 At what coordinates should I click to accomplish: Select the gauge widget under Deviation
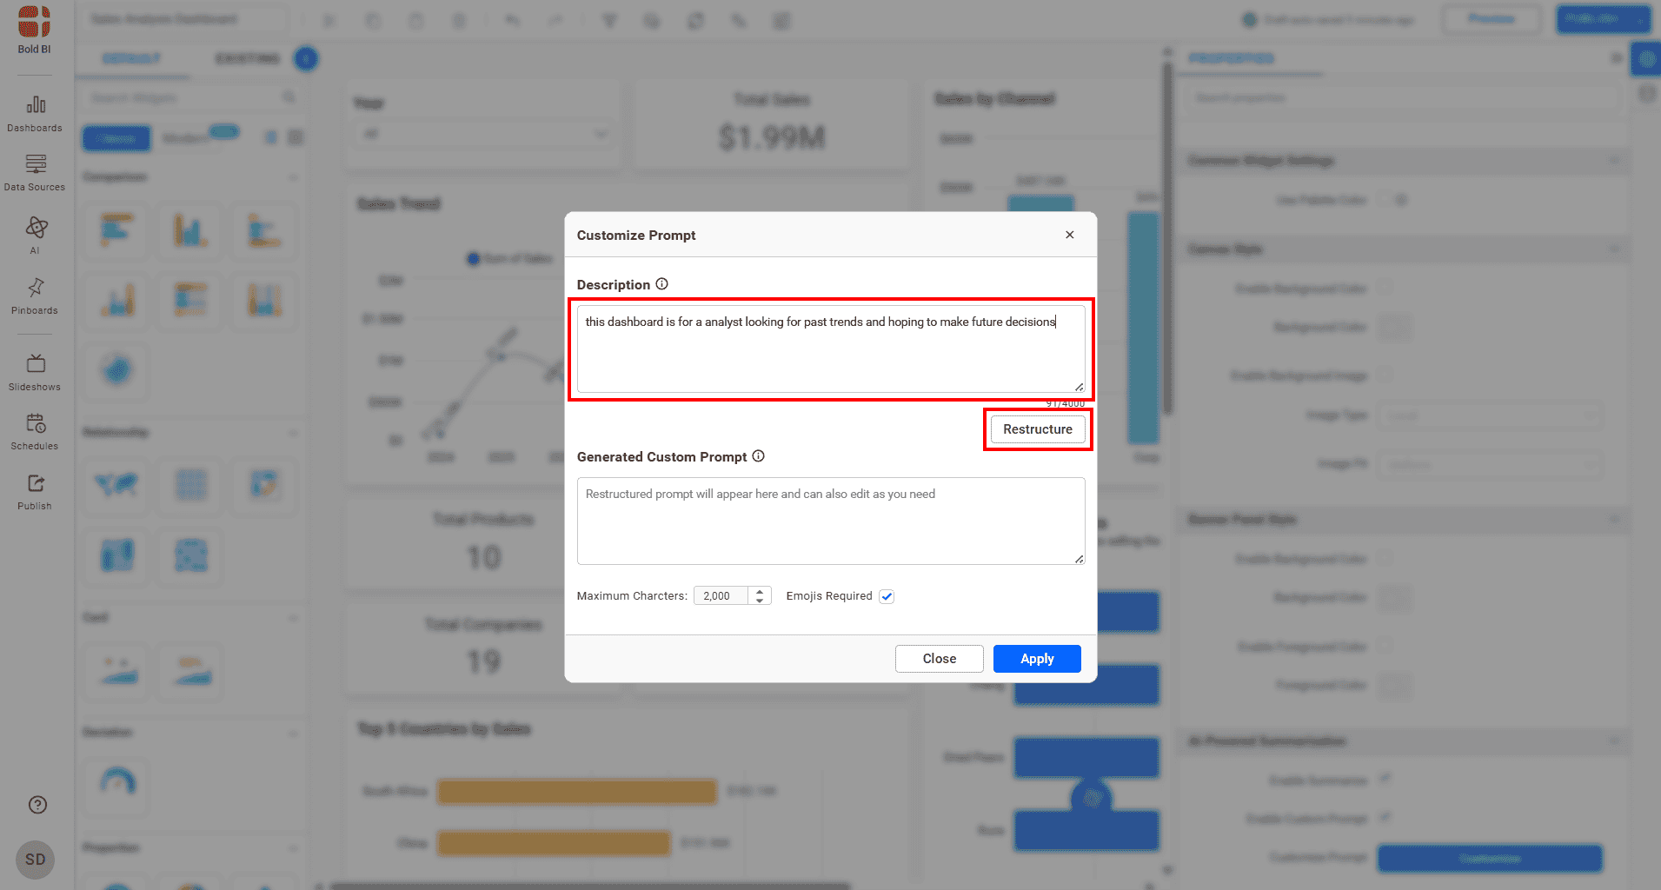tap(117, 785)
